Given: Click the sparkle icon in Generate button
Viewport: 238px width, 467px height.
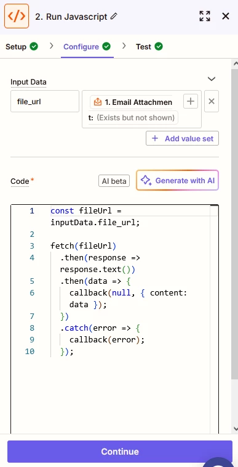Looking at the screenshot, I should pyautogui.click(x=146, y=181).
